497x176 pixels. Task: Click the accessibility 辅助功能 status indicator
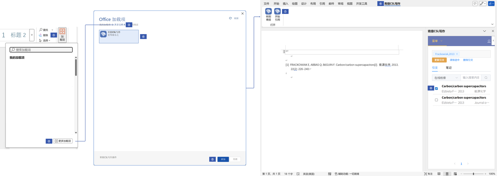click(x=347, y=174)
